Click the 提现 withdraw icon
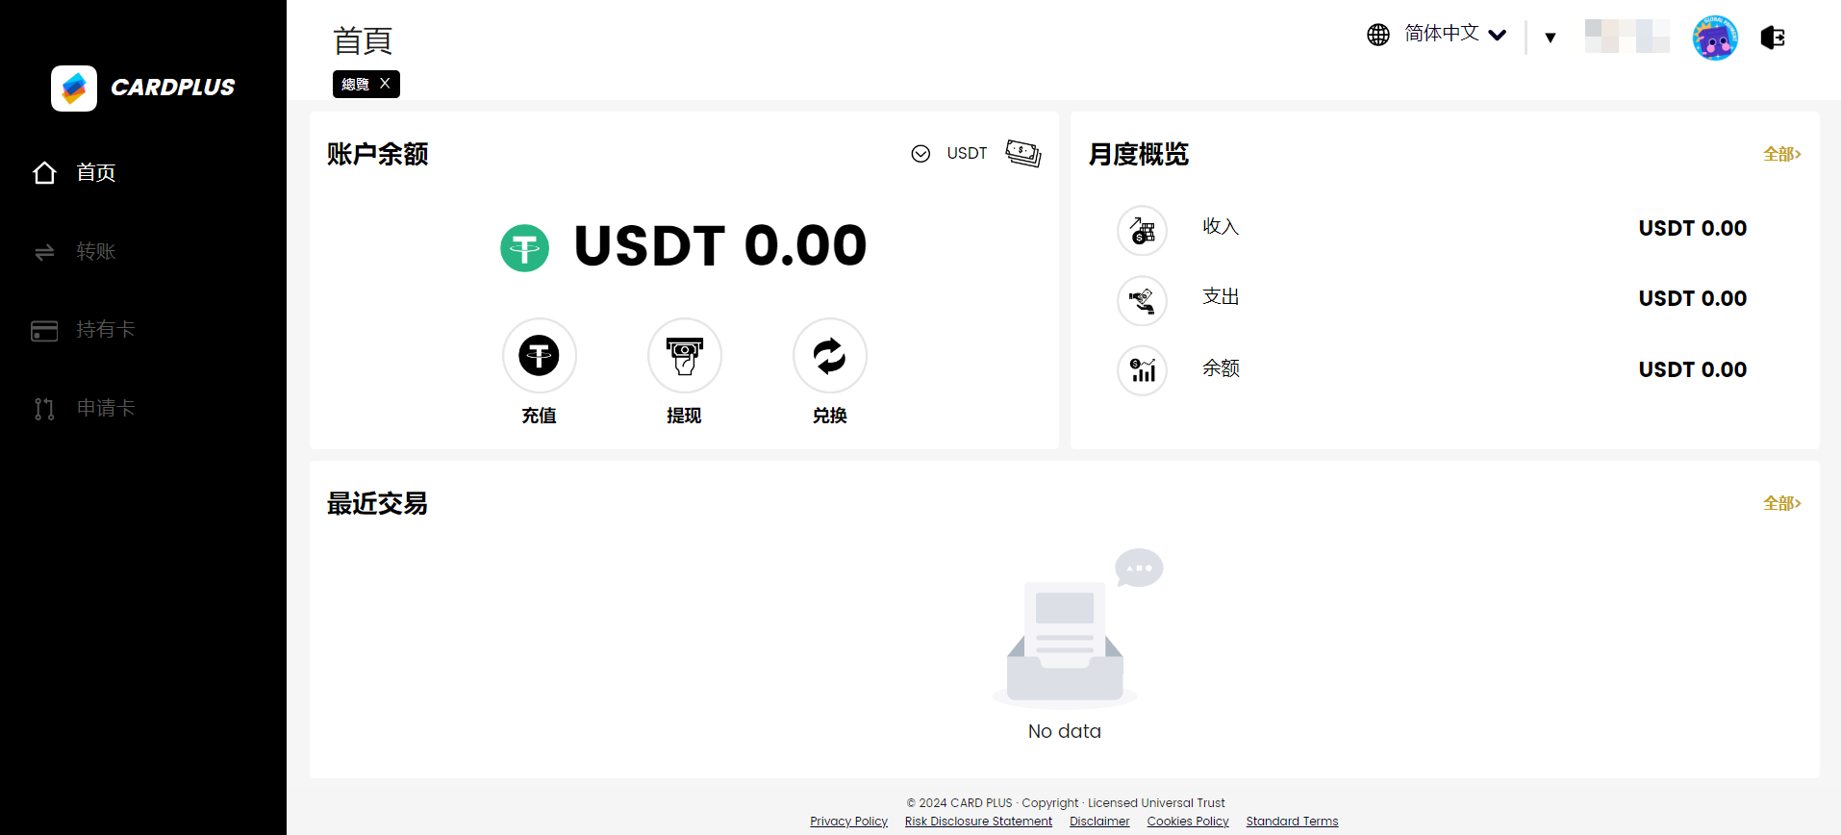The height and width of the screenshot is (835, 1841). pyautogui.click(x=684, y=356)
